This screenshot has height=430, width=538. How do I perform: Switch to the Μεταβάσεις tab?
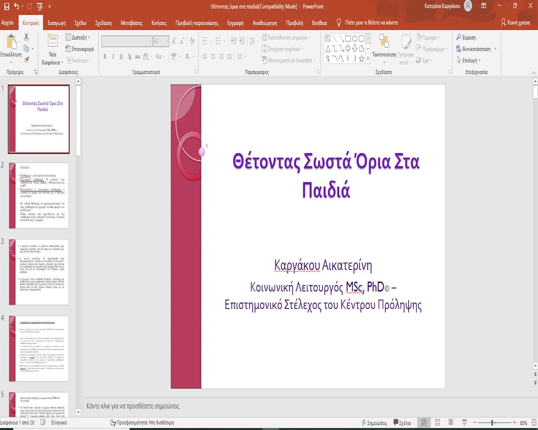(131, 23)
